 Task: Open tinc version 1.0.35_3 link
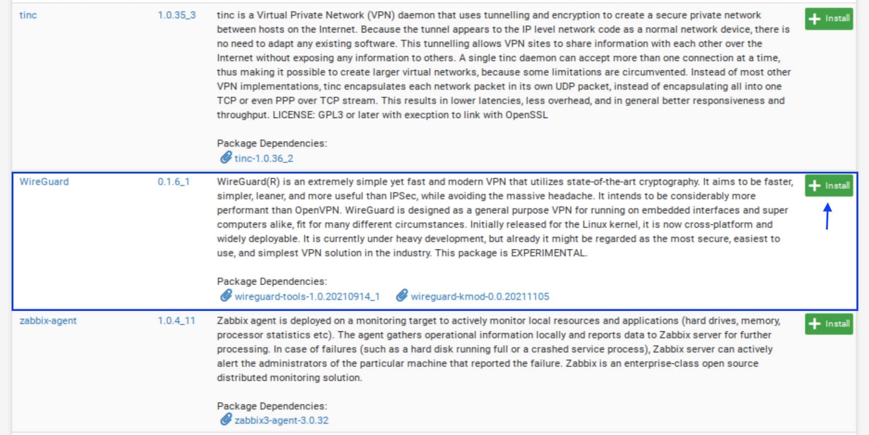(x=177, y=15)
